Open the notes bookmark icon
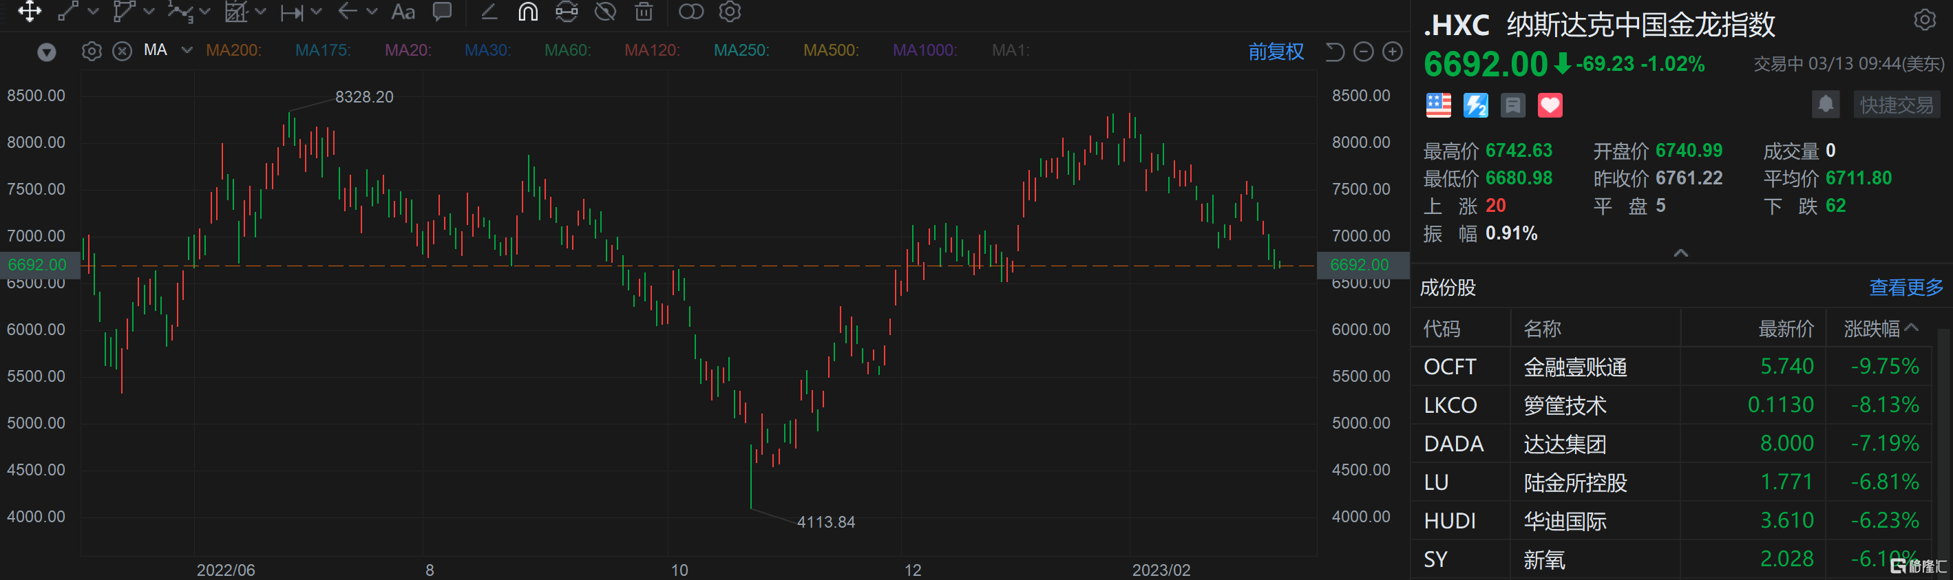Viewport: 1953px width, 580px height. click(x=1512, y=105)
